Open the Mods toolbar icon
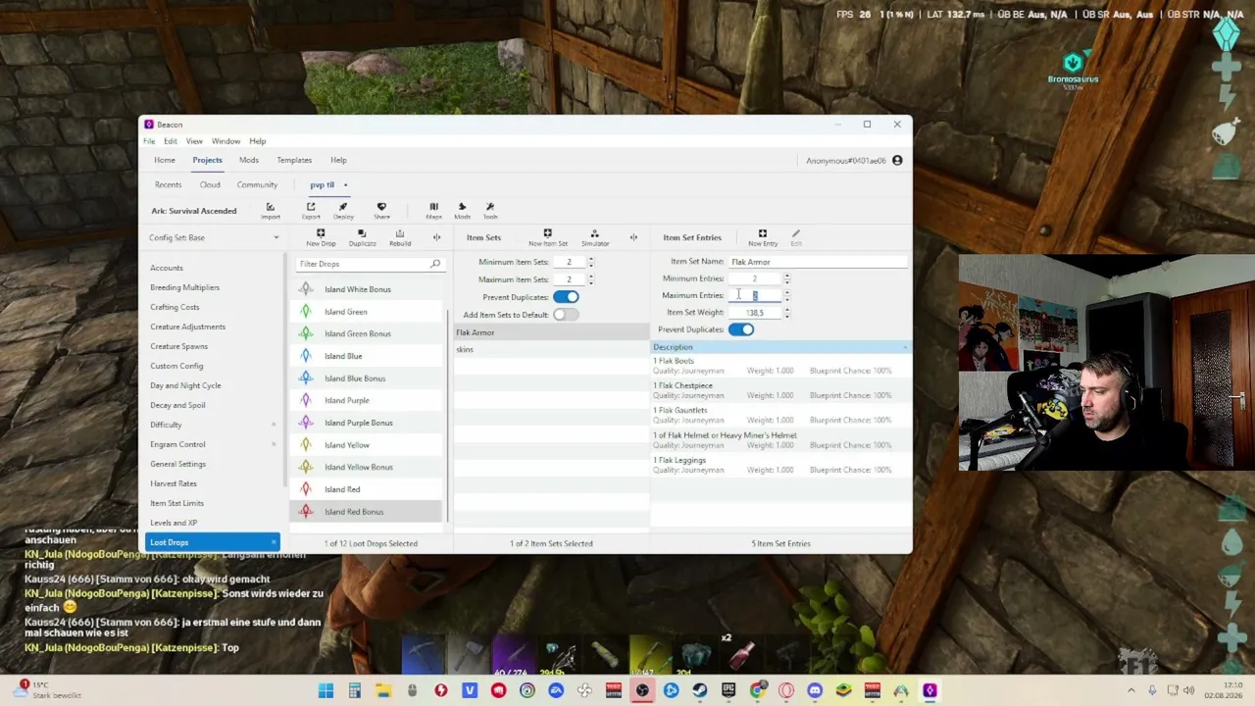1255x706 pixels. pos(462,207)
